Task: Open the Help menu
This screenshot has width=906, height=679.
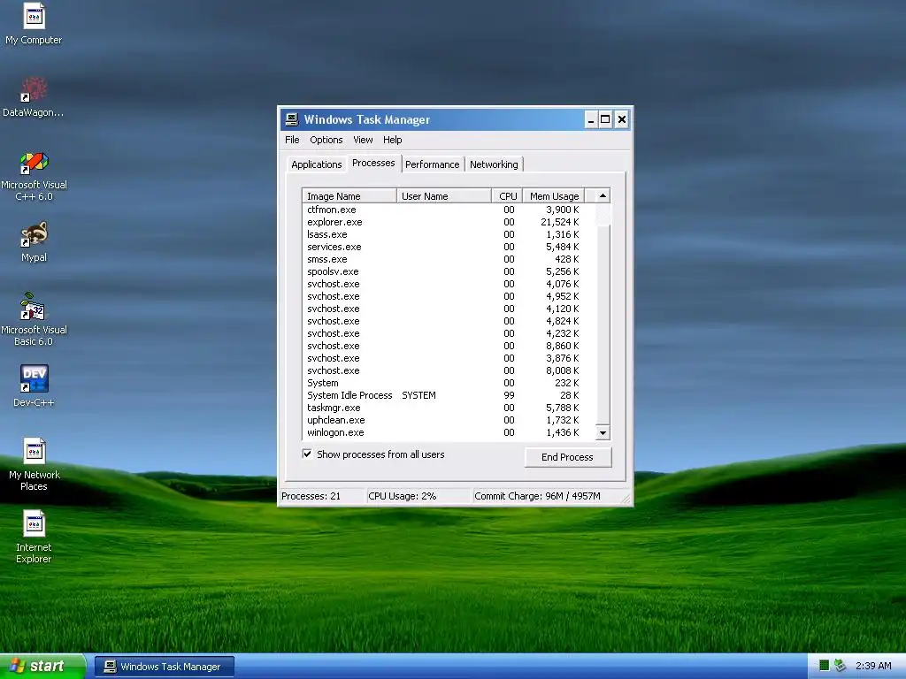Action: click(392, 140)
